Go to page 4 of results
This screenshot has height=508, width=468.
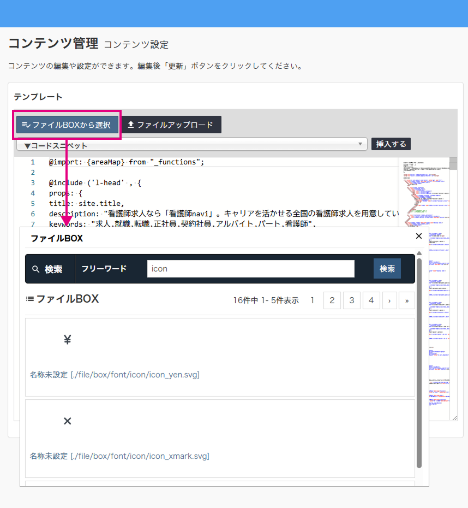[371, 300]
